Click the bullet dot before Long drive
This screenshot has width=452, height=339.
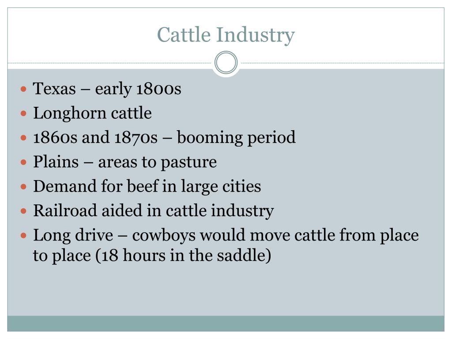coord(24,236)
